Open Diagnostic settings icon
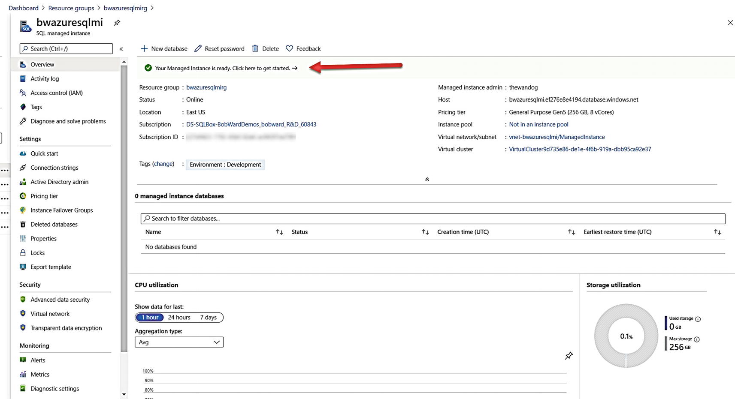Screen dimensions: 735x399 tap(23, 388)
